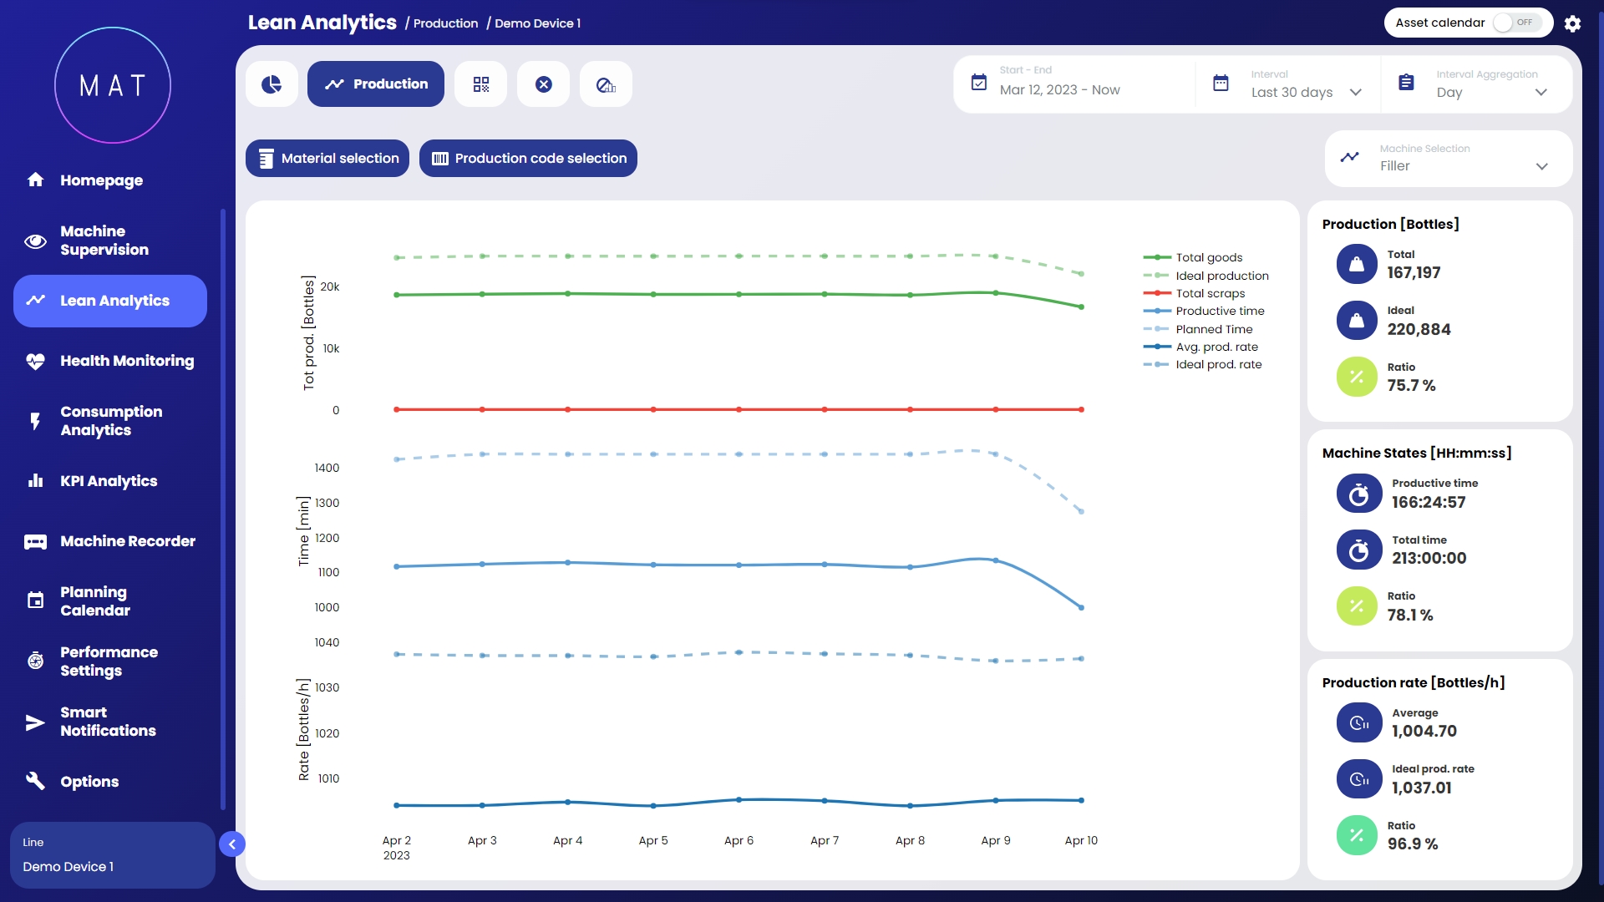This screenshot has height=902, width=1604.
Task: Click the sidebar vertical scrollbar
Action: pyautogui.click(x=223, y=509)
